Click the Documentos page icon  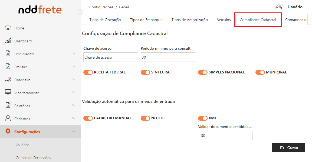(8, 53)
